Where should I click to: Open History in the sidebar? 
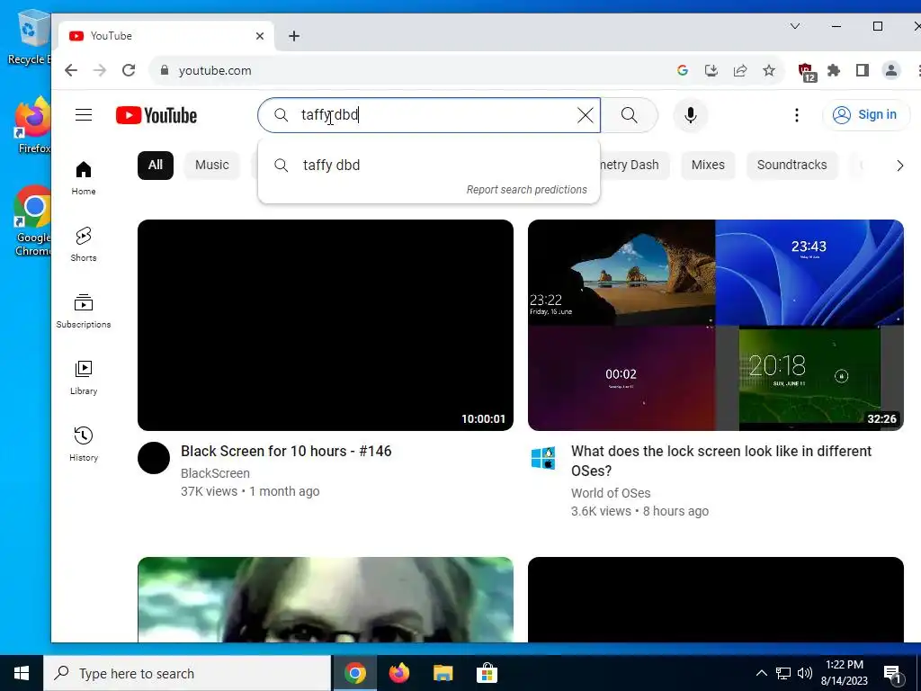click(x=84, y=444)
